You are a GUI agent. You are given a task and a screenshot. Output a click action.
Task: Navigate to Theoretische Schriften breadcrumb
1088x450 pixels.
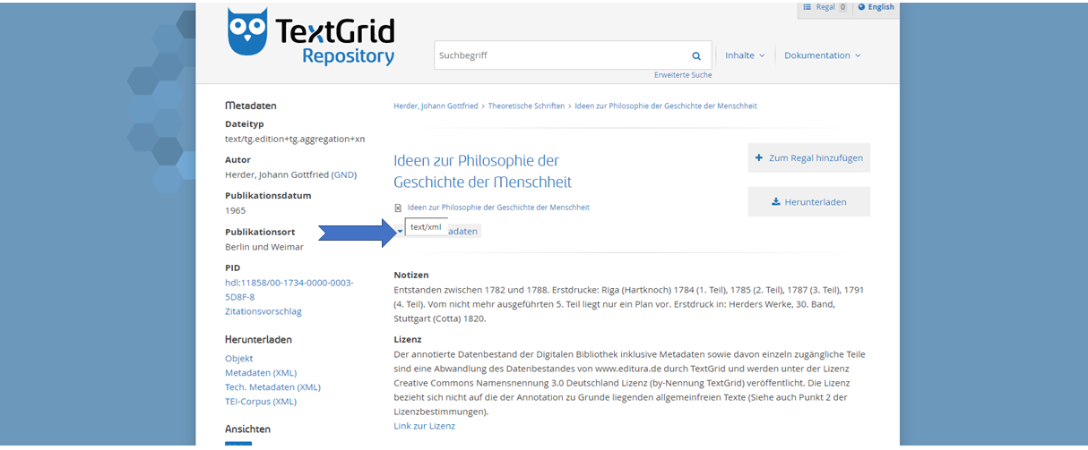point(526,106)
